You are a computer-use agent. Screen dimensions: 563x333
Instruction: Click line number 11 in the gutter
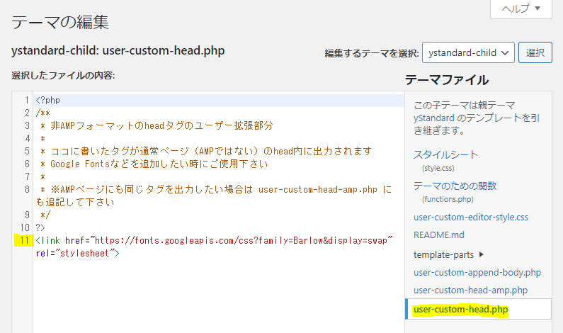click(x=24, y=240)
